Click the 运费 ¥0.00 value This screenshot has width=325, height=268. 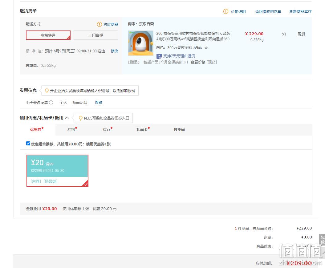coord(306,237)
